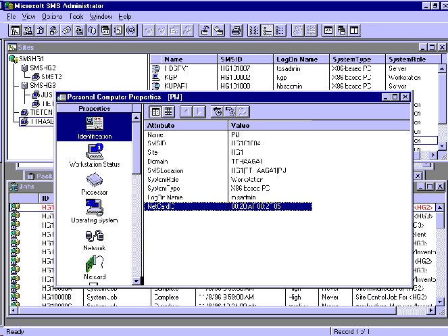Image resolution: width=448 pixels, height=336 pixels.
Task: Sort Sites list by SMSID column header
Action: [245, 59]
